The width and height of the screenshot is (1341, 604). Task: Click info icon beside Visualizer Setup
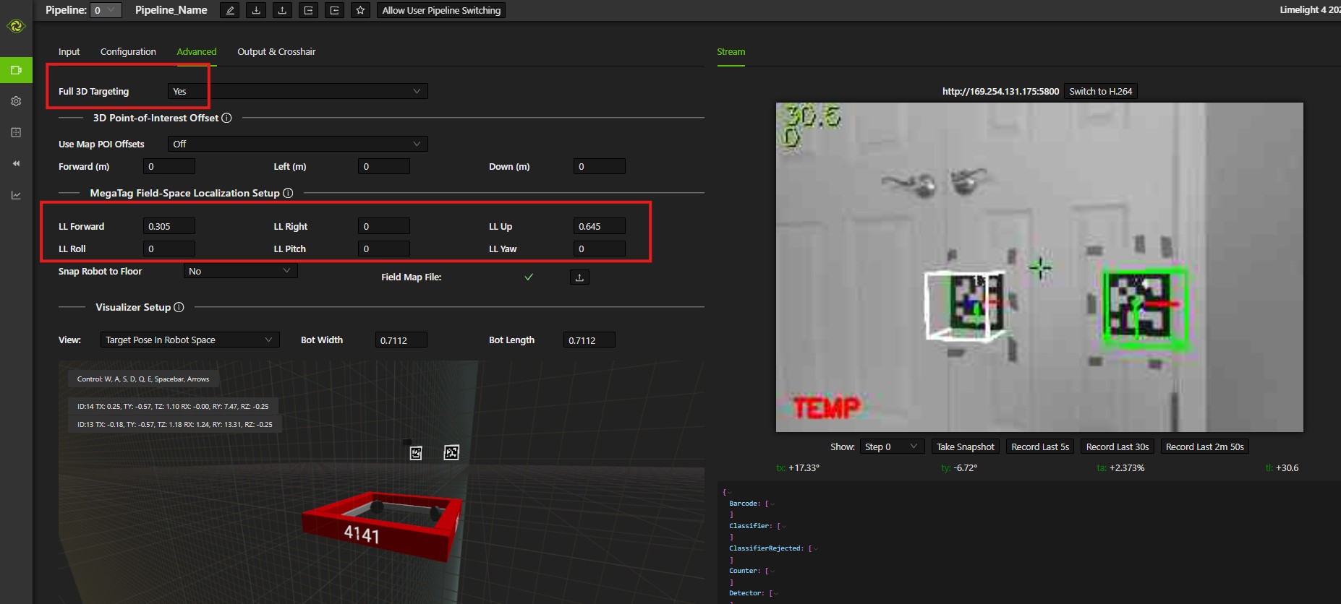pyautogui.click(x=179, y=307)
